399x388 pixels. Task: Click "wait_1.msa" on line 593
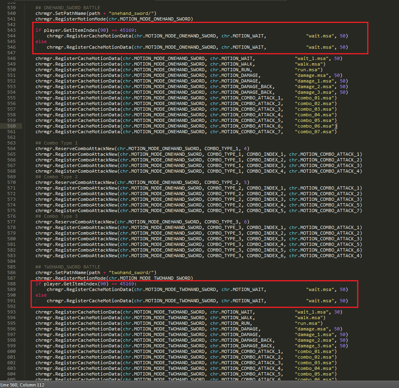pos(312,312)
